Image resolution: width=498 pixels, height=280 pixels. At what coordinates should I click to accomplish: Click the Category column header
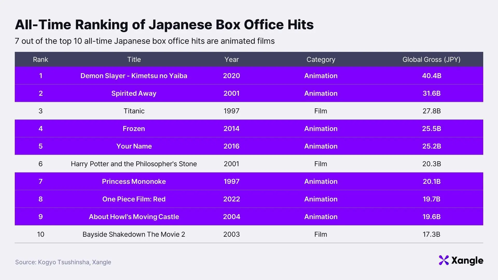click(321, 60)
